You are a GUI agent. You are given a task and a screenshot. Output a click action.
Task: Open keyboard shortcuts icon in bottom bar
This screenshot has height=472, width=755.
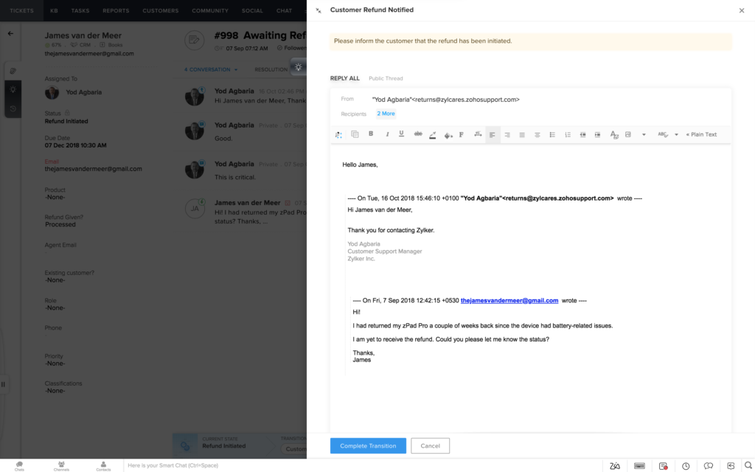pos(639,466)
